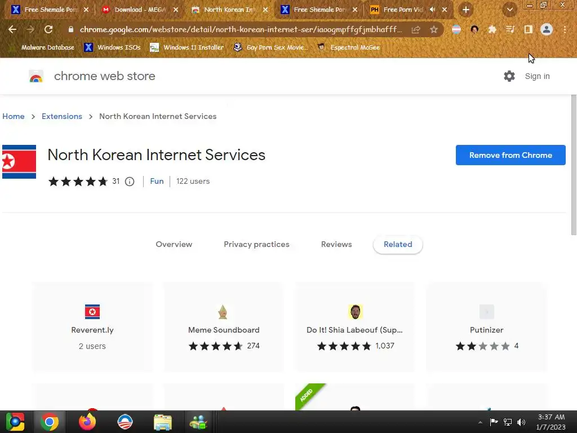Reload the current page

point(48,29)
